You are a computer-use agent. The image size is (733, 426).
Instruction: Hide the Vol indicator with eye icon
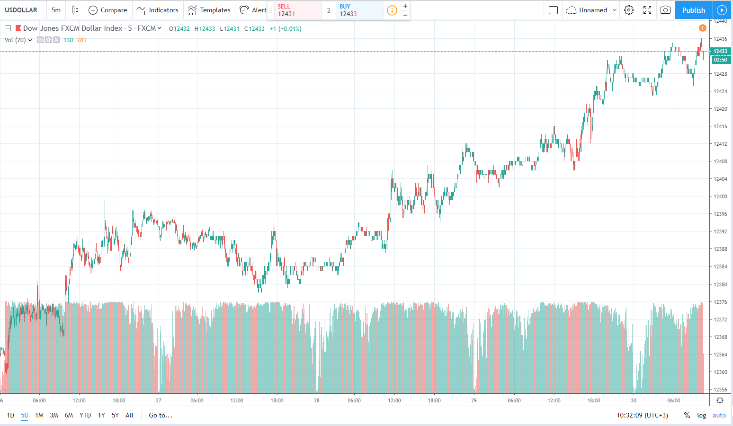(40, 40)
